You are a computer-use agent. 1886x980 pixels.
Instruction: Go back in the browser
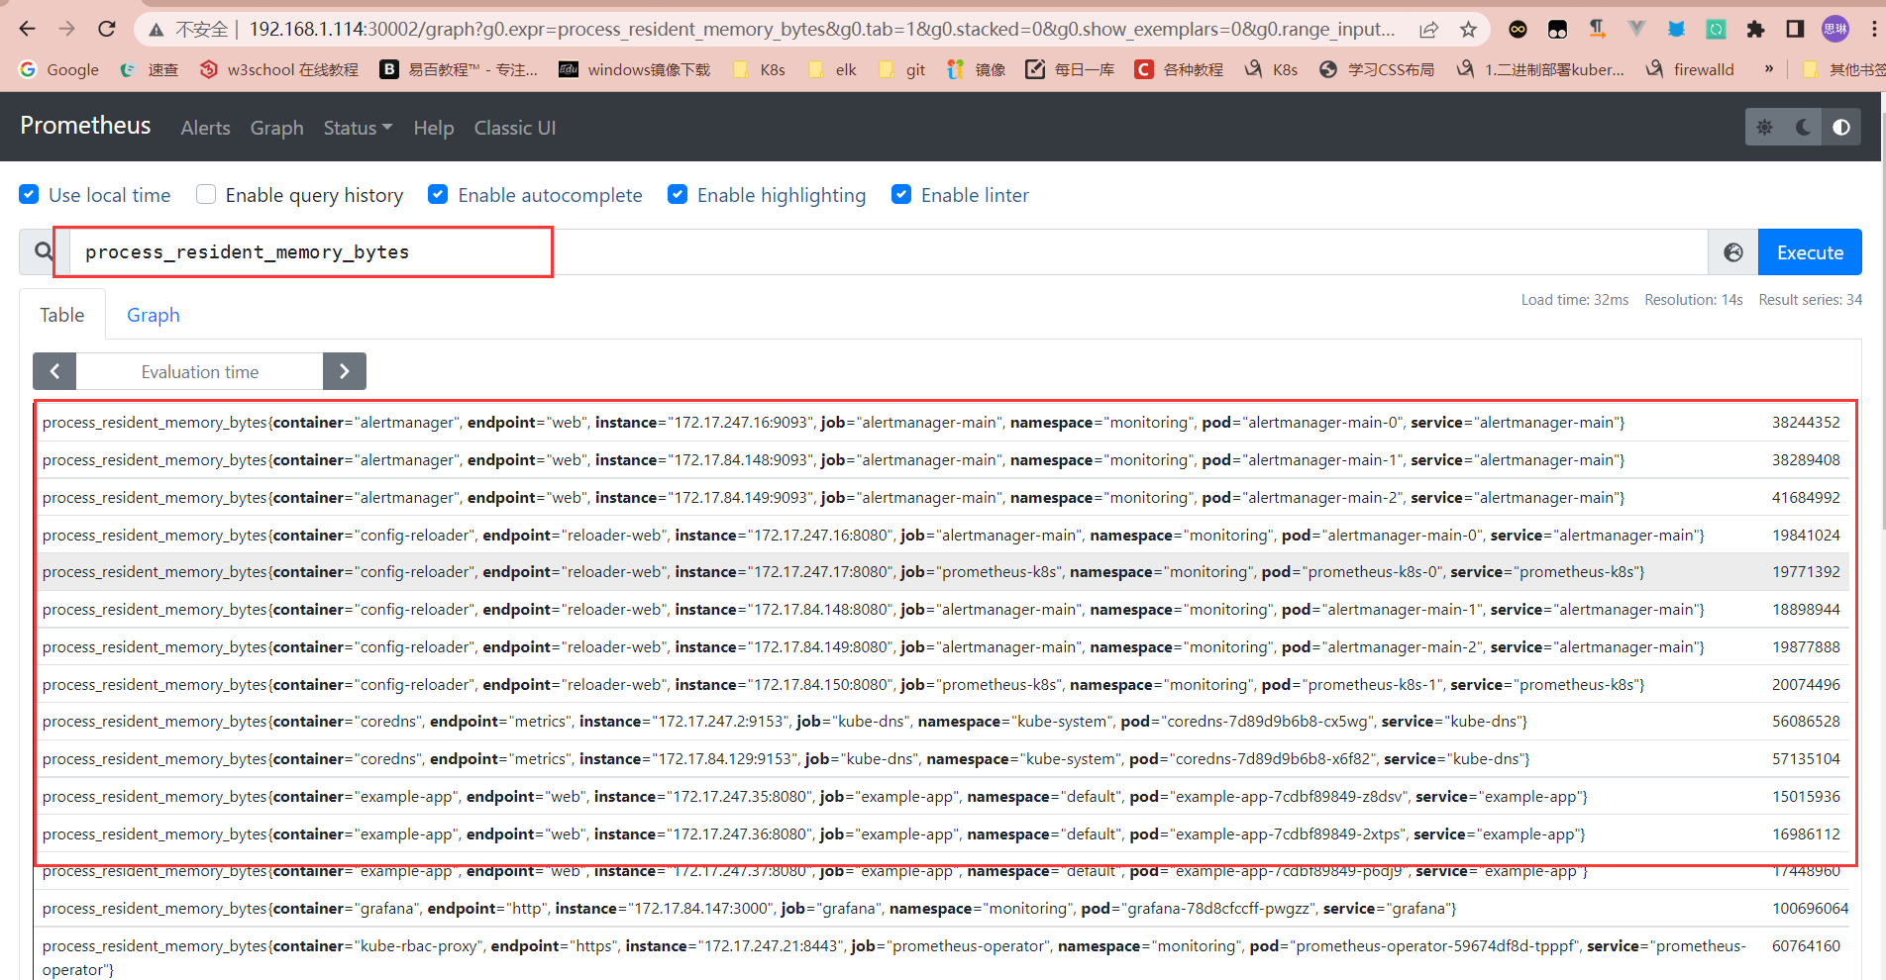[27, 29]
